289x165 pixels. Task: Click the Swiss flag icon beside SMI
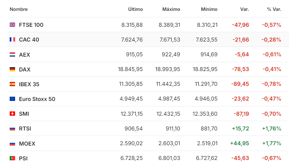pyautogui.click(x=12, y=114)
